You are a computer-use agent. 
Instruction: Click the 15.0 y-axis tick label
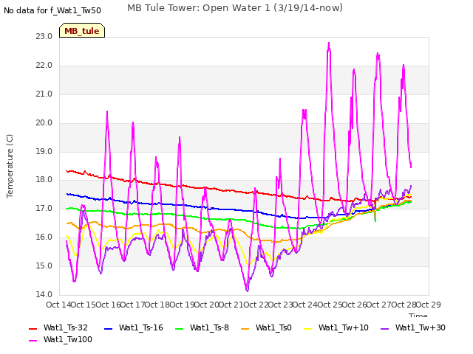[x=44, y=265]
